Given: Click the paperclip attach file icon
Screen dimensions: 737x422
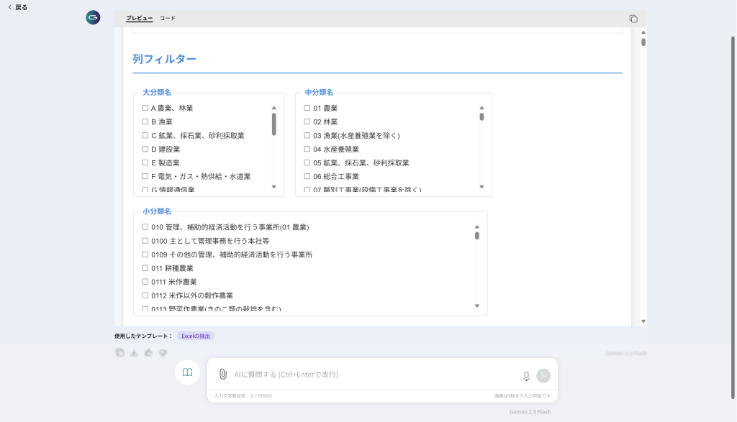Looking at the screenshot, I should (223, 374).
